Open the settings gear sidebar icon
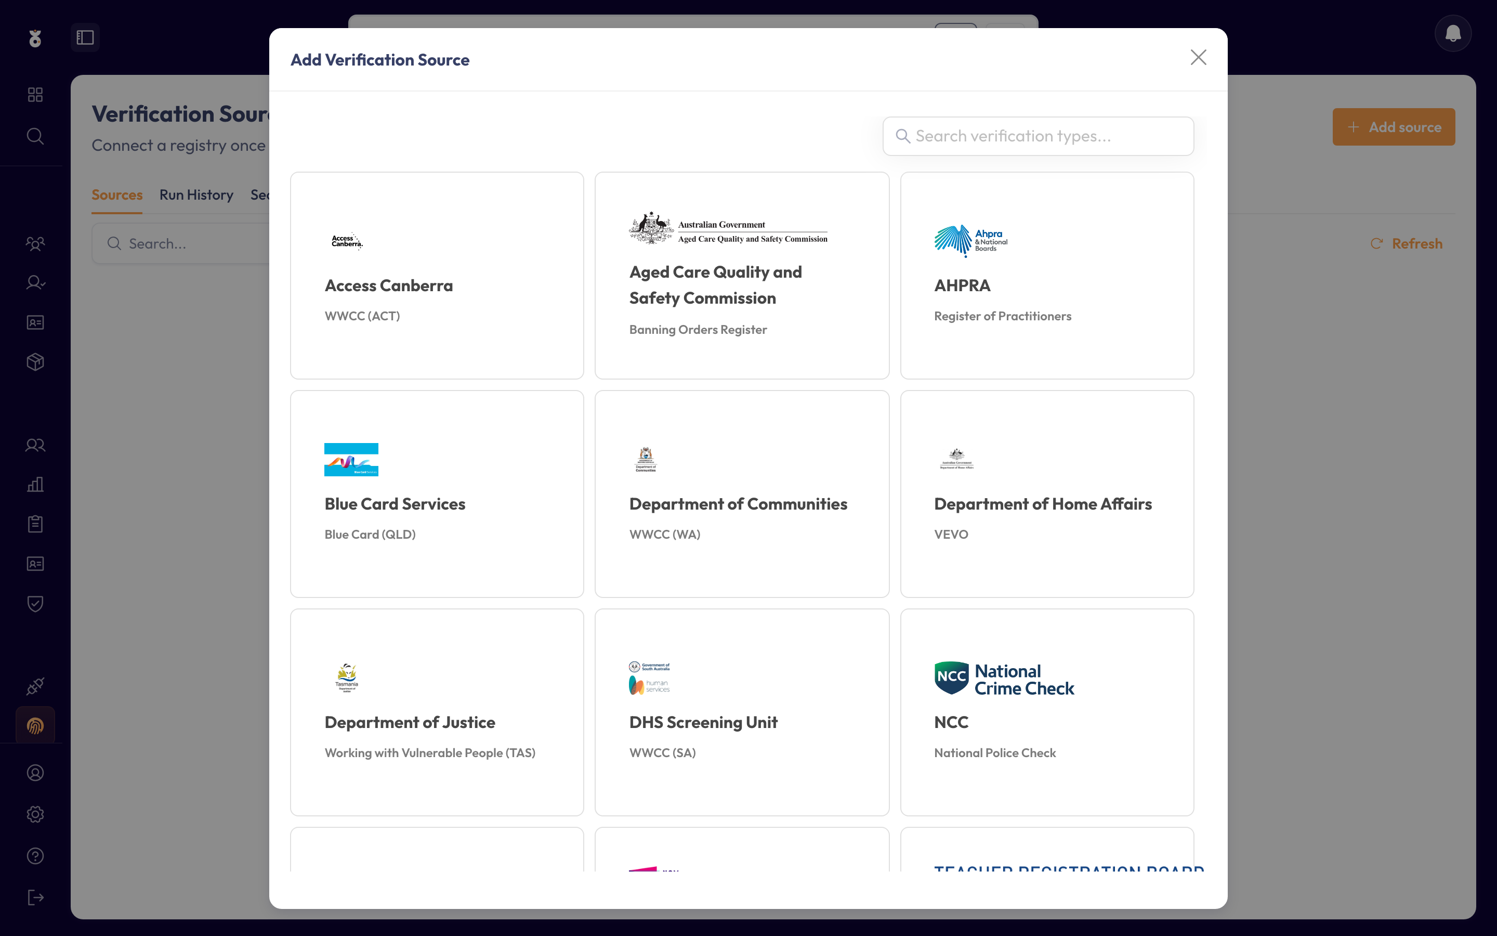The width and height of the screenshot is (1497, 936). pos(35,815)
